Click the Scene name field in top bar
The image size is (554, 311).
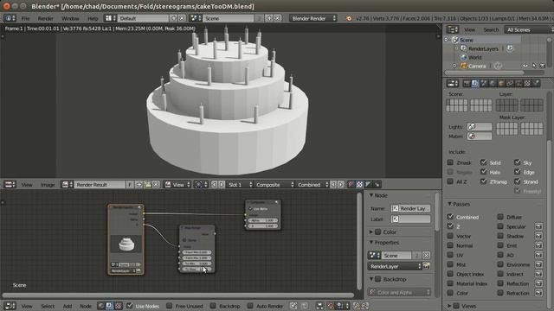(x=228, y=18)
